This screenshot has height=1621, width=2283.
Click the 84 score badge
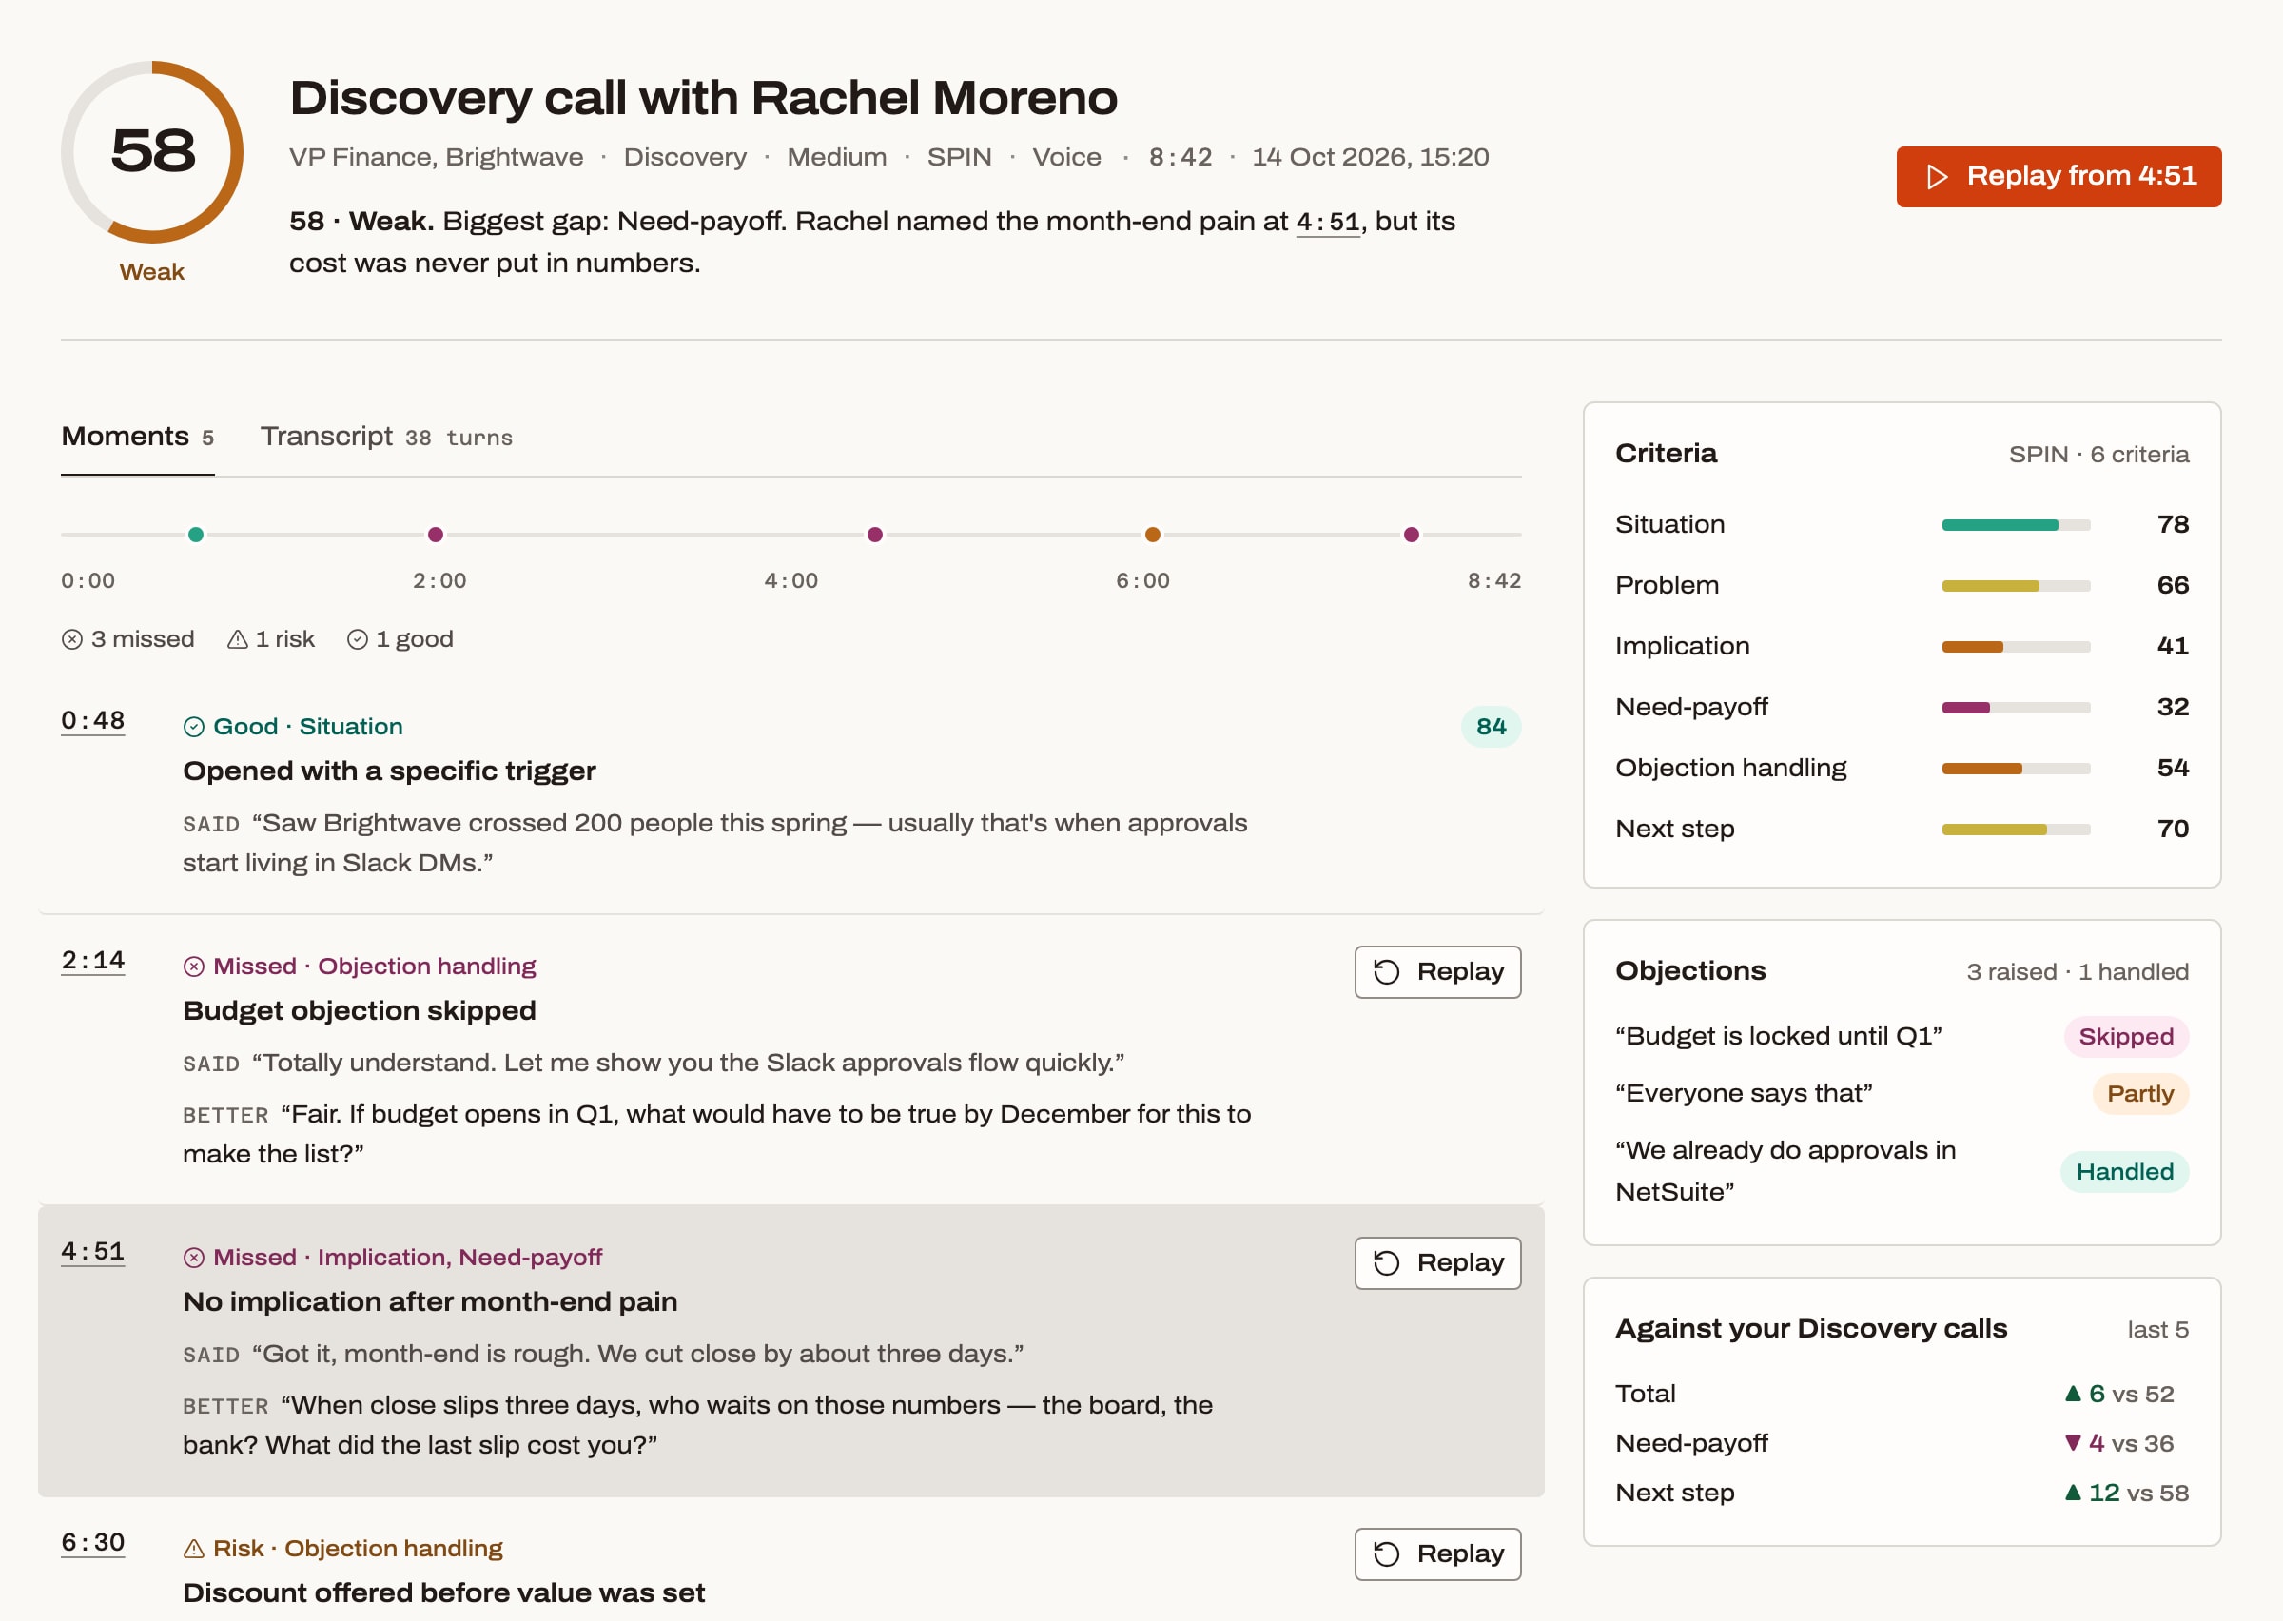(x=1491, y=727)
